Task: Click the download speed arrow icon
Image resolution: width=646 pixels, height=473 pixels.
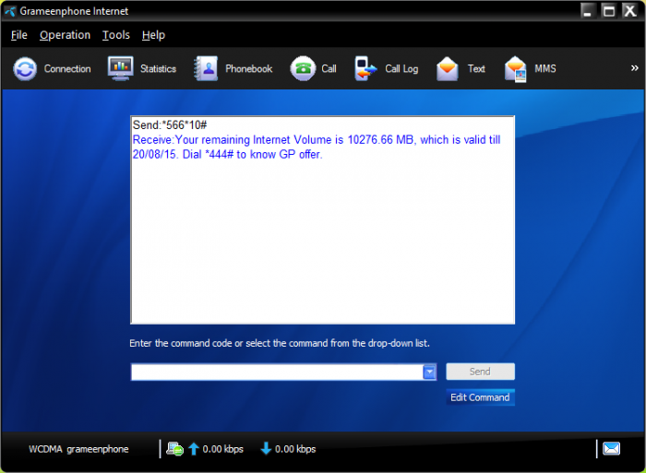Action: click(266, 449)
